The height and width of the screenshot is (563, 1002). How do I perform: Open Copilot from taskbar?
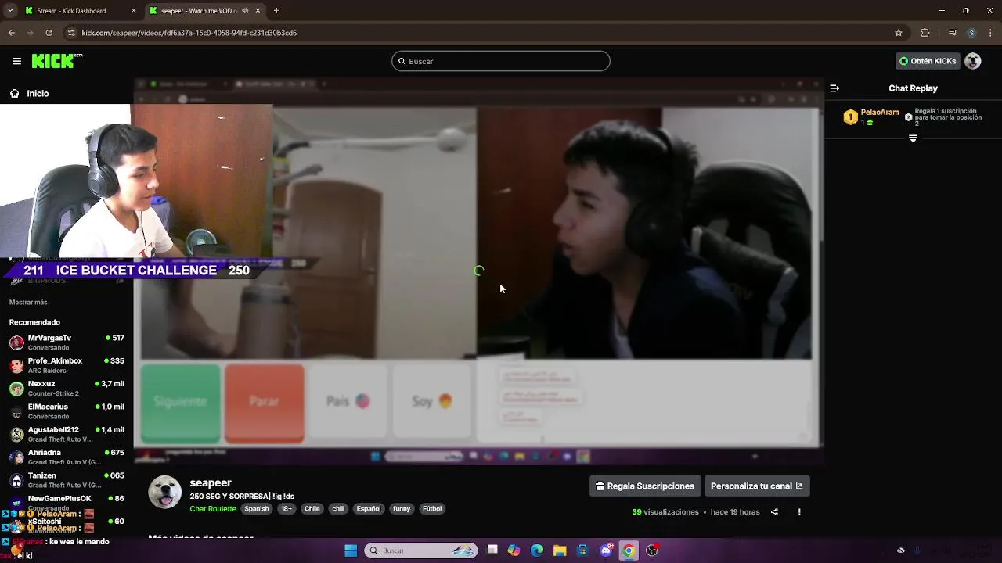coord(514,550)
